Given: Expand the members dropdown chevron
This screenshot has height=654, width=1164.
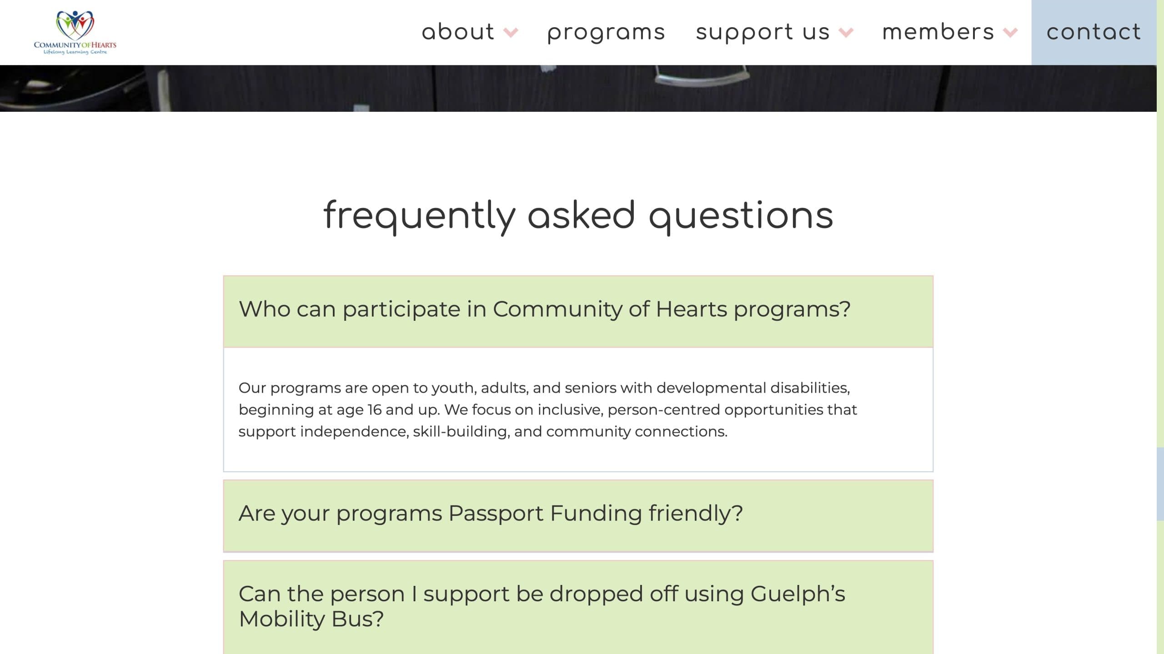Looking at the screenshot, I should [1010, 32].
